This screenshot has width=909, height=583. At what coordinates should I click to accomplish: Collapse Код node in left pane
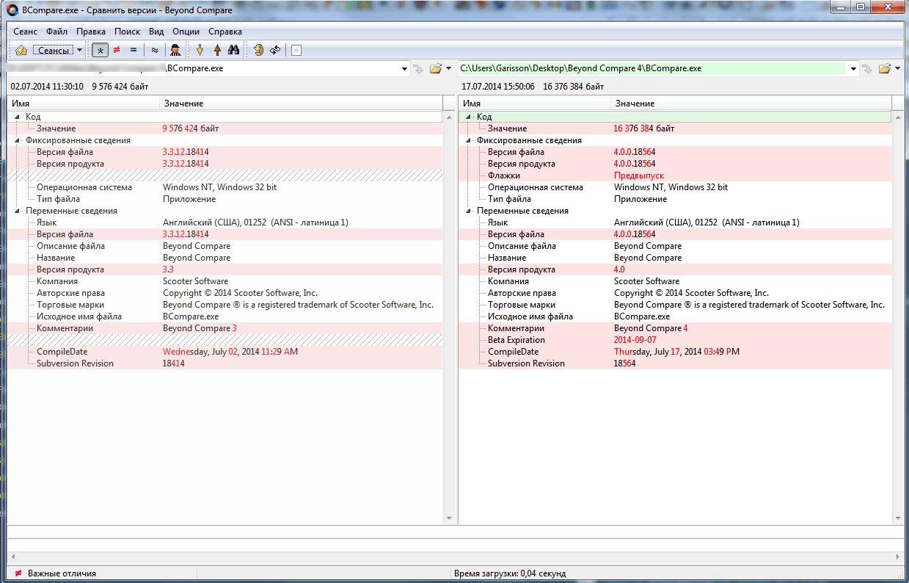pyautogui.click(x=17, y=117)
